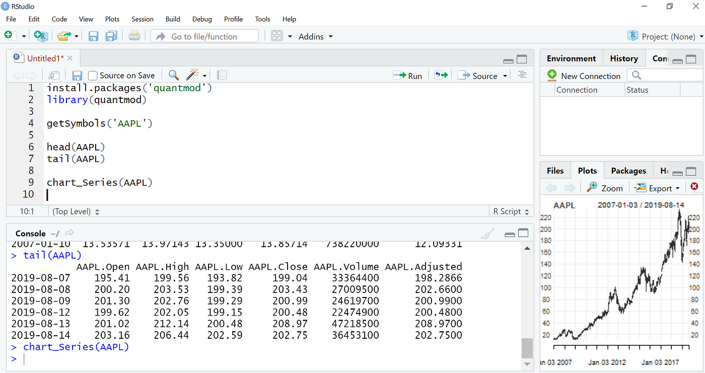Expand the recent files dropdown arrow
This screenshot has height=373, width=705.
77,36
